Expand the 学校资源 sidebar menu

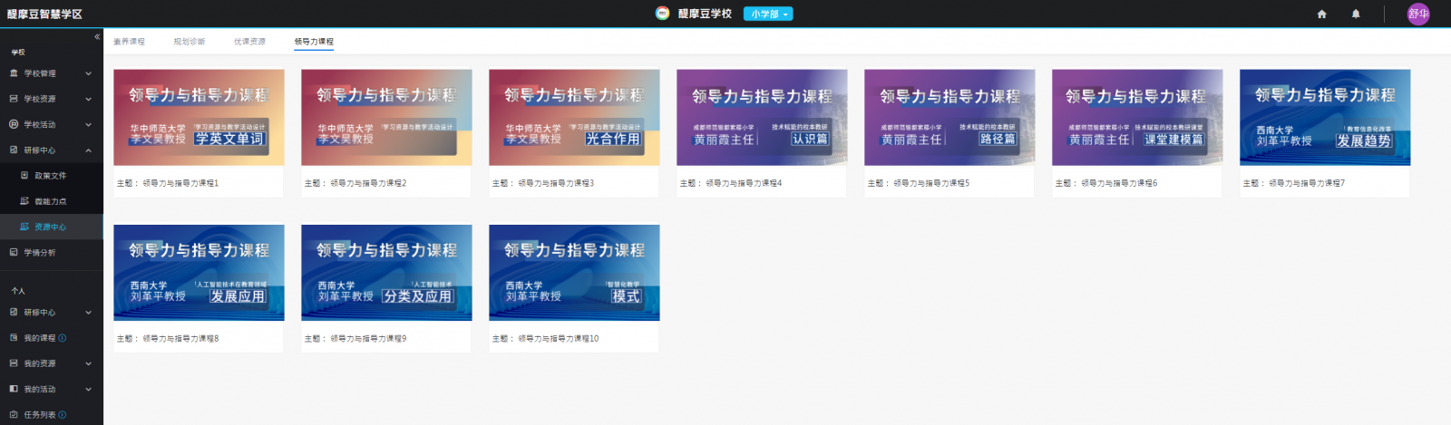(88, 99)
